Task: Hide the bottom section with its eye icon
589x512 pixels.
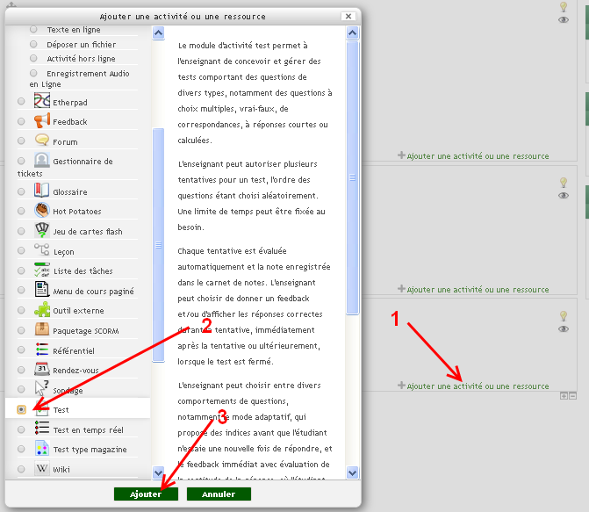Action: click(564, 329)
